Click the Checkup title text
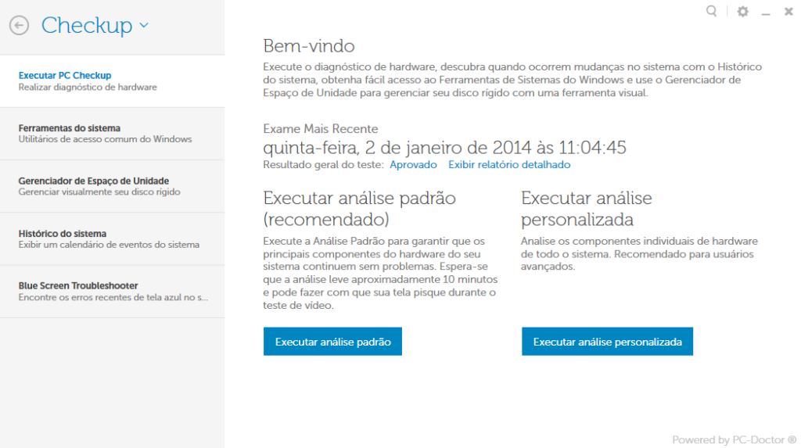This screenshot has width=801, height=448. click(86, 25)
